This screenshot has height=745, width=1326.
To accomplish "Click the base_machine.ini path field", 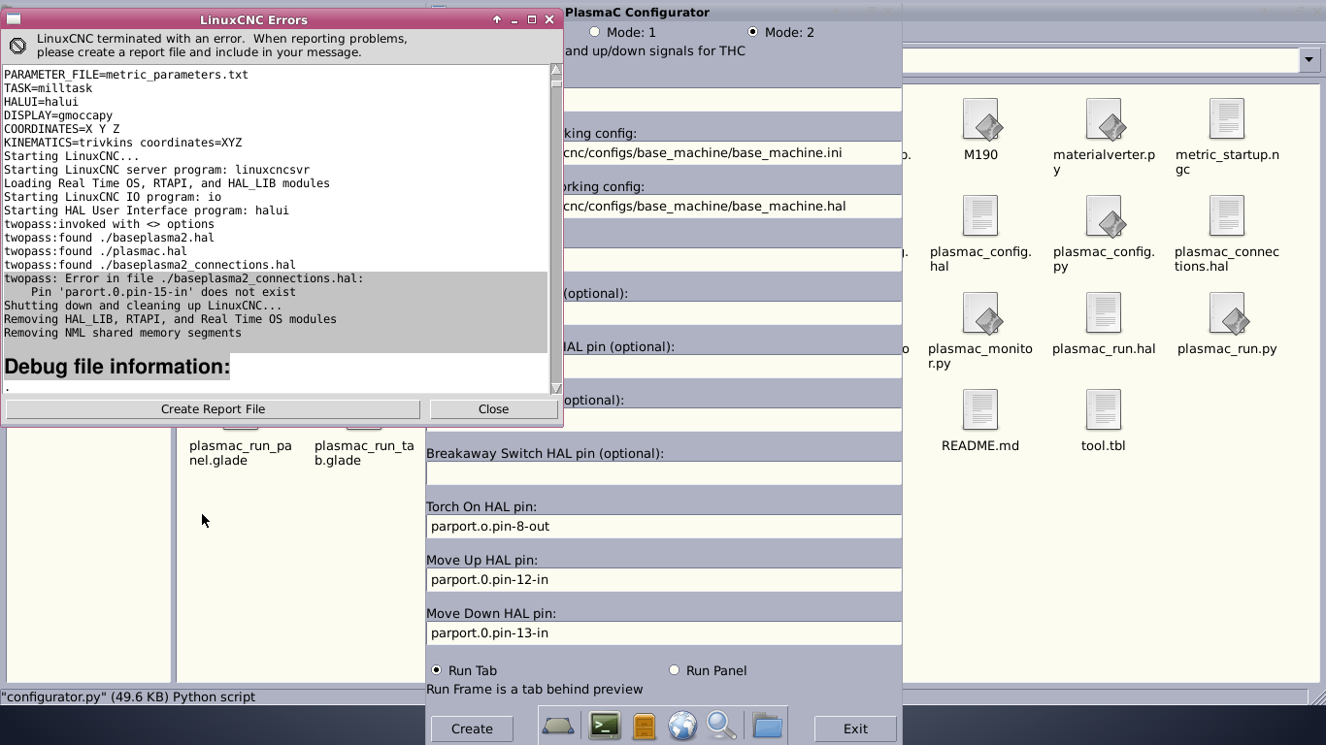I will pyautogui.click(x=732, y=153).
